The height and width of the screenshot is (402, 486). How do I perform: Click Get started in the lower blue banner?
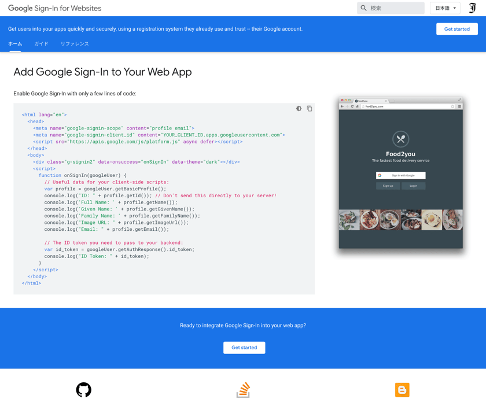tap(244, 348)
